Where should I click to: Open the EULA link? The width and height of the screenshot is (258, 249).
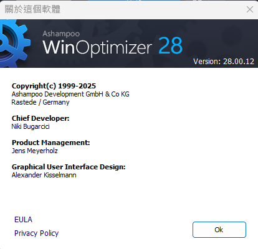(23, 220)
